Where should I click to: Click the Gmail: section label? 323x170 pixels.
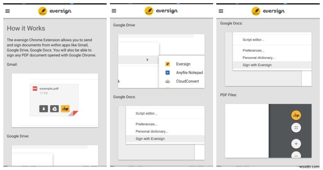(12, 64)
